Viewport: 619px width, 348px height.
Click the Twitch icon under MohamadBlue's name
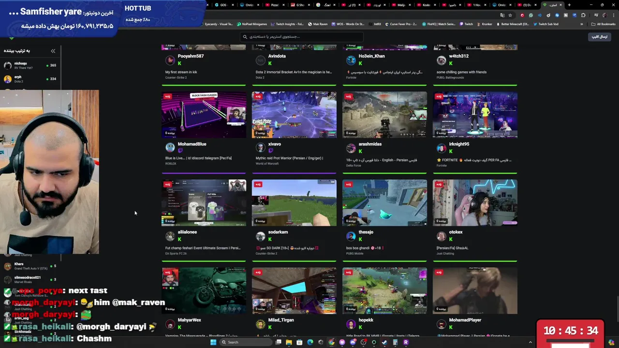180,151
